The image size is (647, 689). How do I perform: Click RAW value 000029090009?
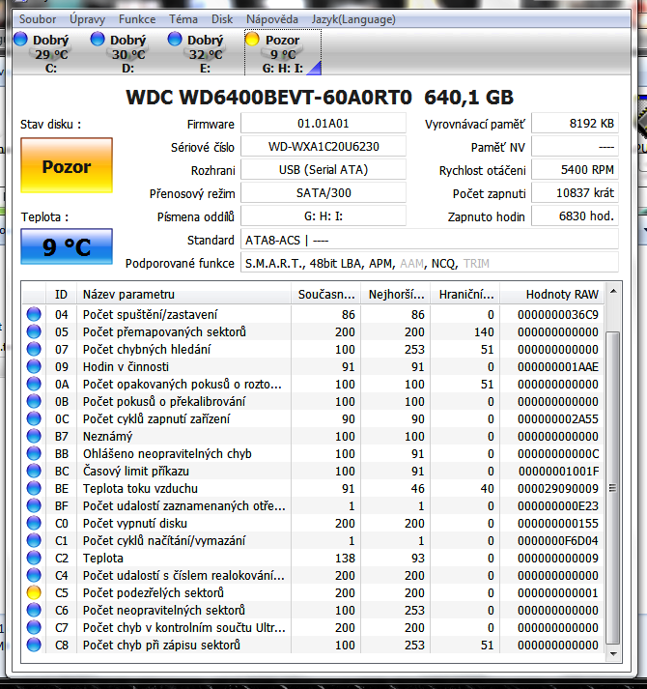tap(558, 488)
